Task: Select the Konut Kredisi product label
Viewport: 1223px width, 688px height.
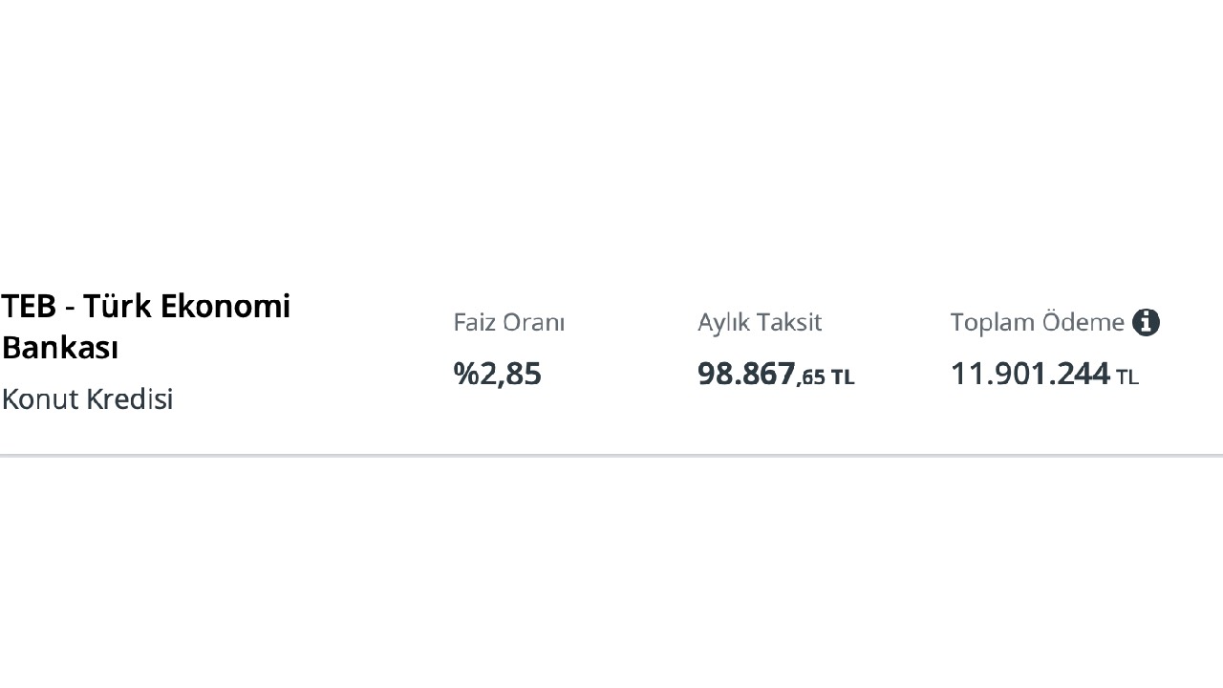Action: coord(87,398)
